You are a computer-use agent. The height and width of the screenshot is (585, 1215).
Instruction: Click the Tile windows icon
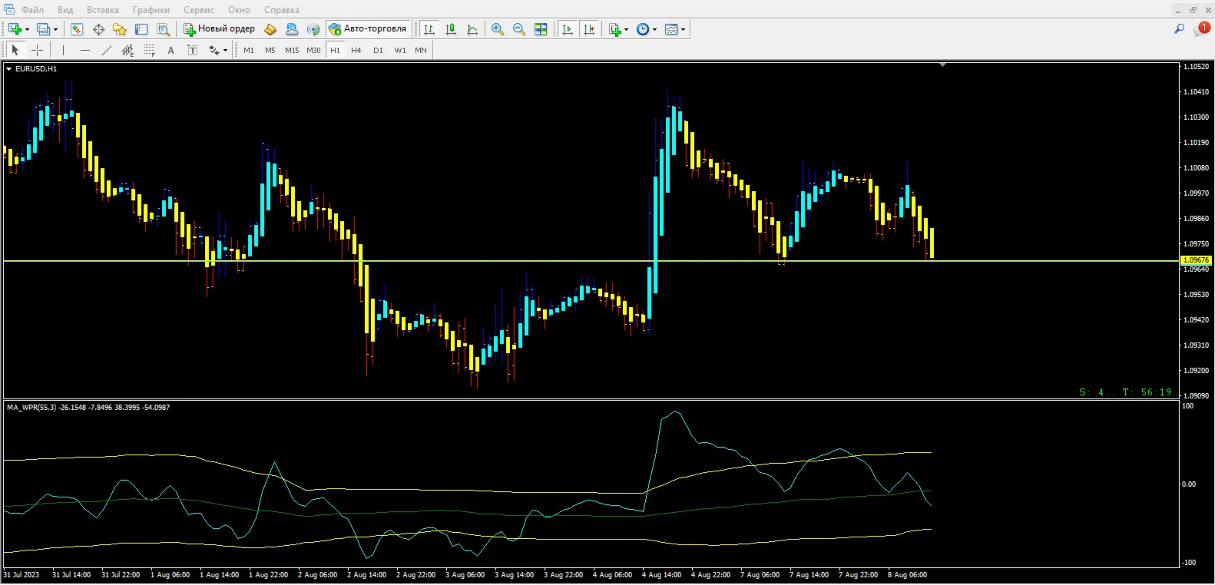tap(541, 29)
